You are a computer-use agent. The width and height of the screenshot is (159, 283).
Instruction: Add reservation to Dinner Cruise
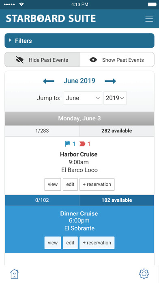coord(97,243)
